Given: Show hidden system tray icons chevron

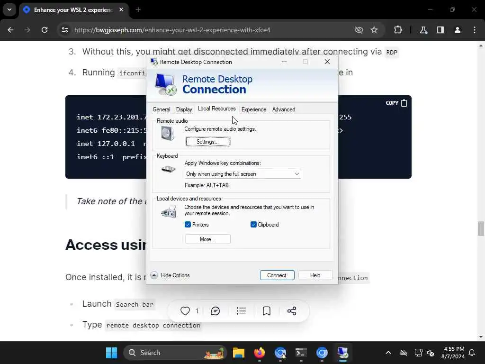Looking at the screenshot, I should [x=388, y=353].
